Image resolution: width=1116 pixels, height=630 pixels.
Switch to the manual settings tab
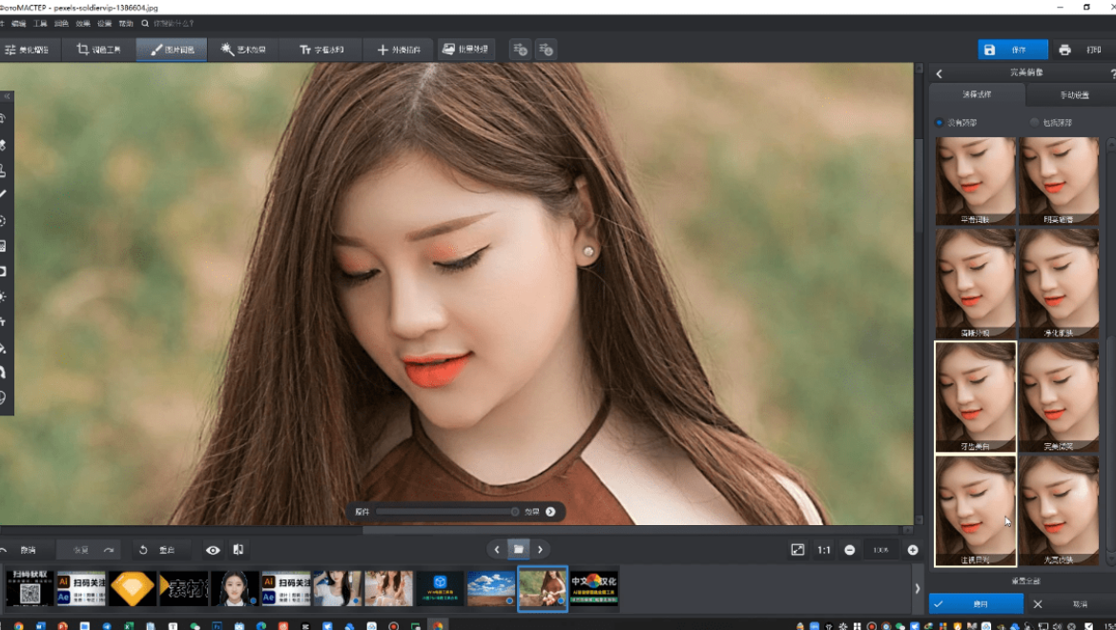1074,95
